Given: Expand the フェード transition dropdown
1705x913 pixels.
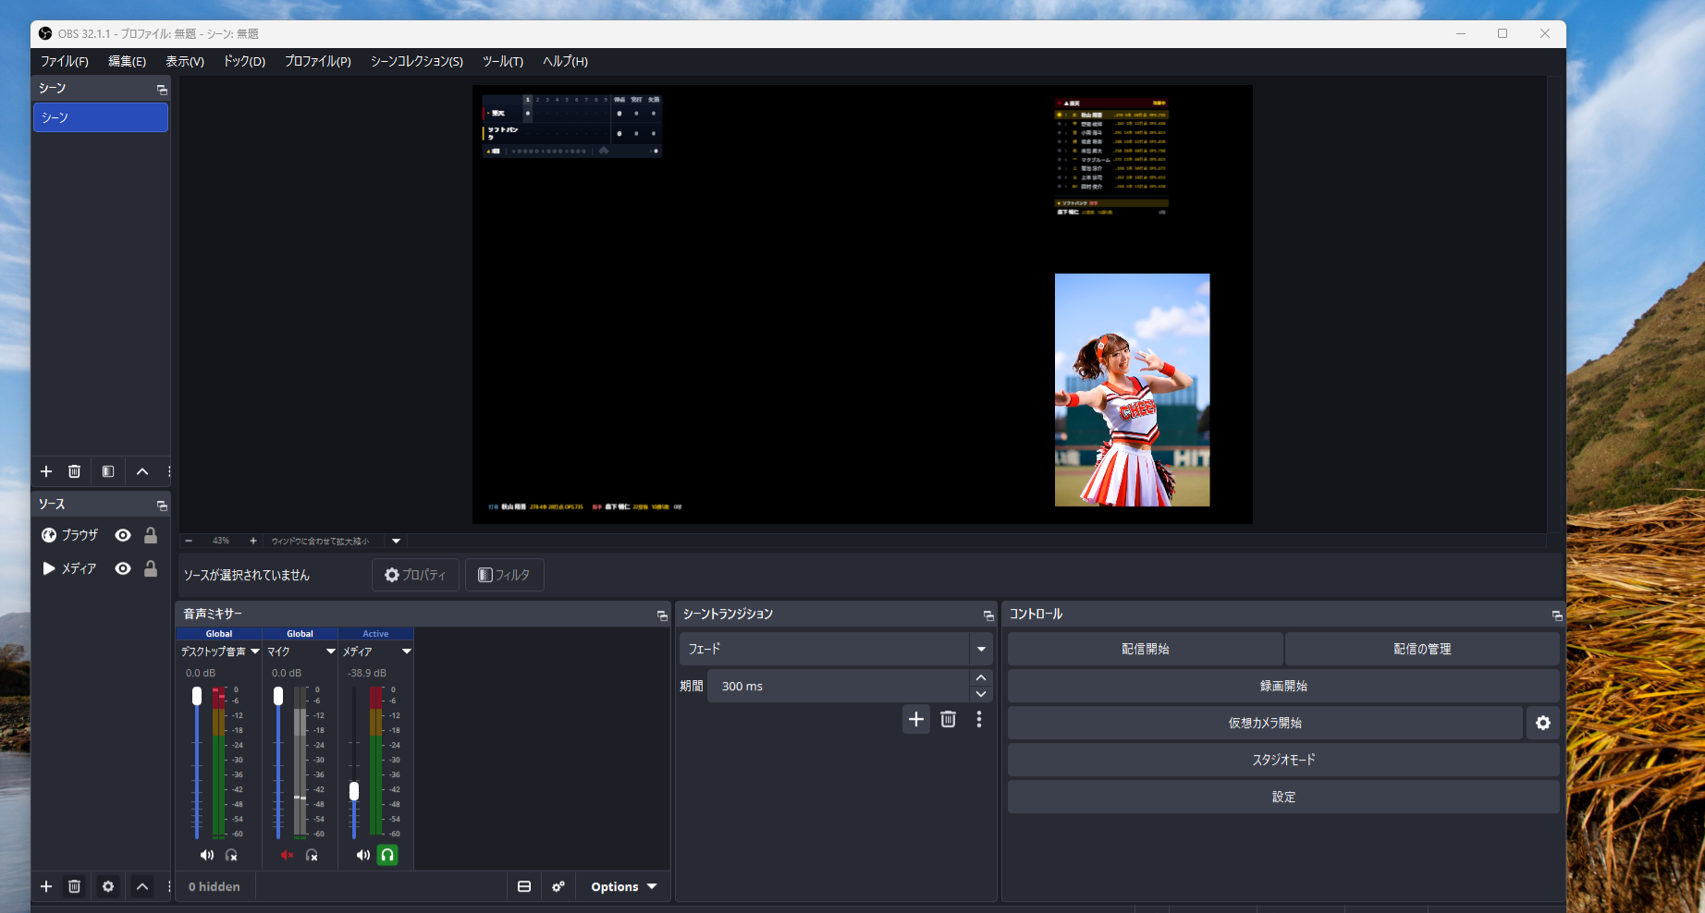Looking at the screenshot, I should pos(980,649).
